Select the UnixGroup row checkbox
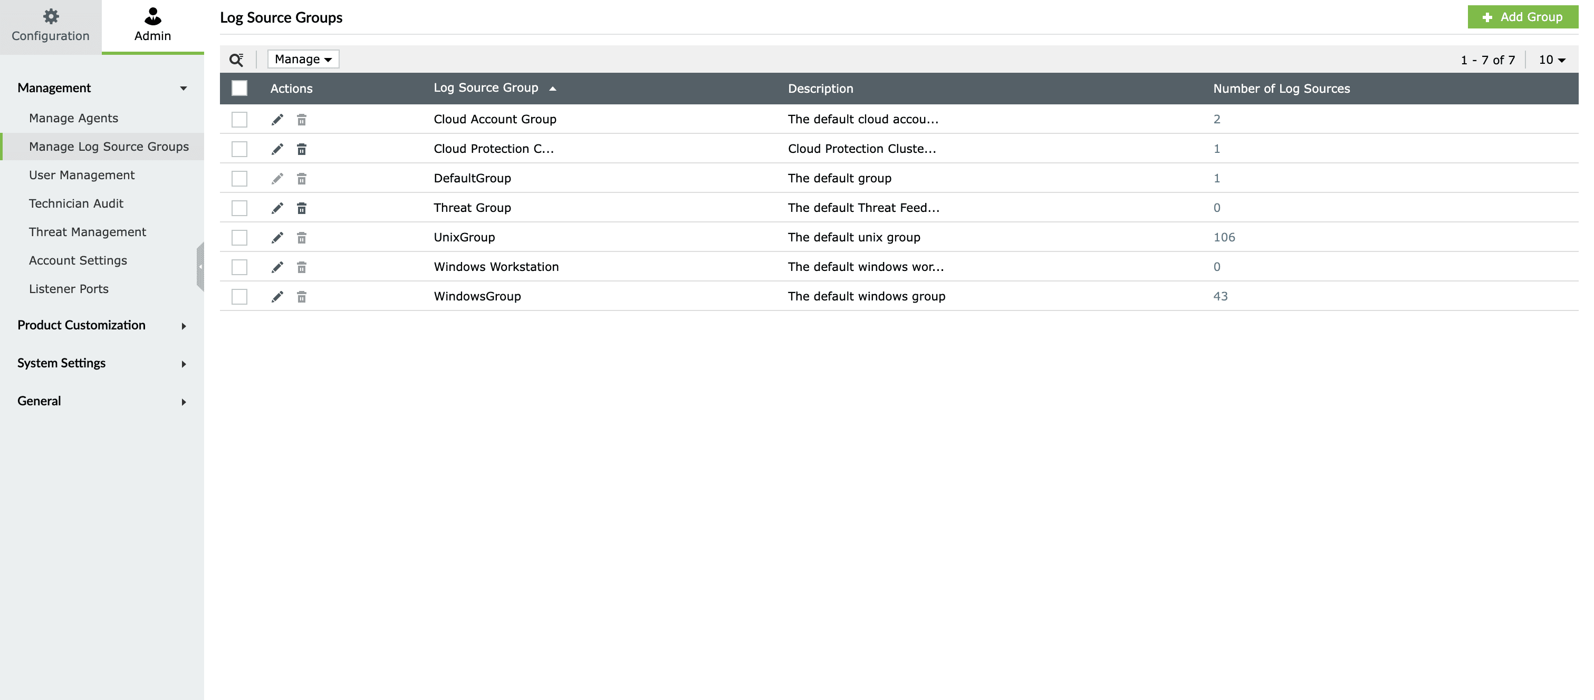Screen dimensions: 1594x700 point(239,237)
